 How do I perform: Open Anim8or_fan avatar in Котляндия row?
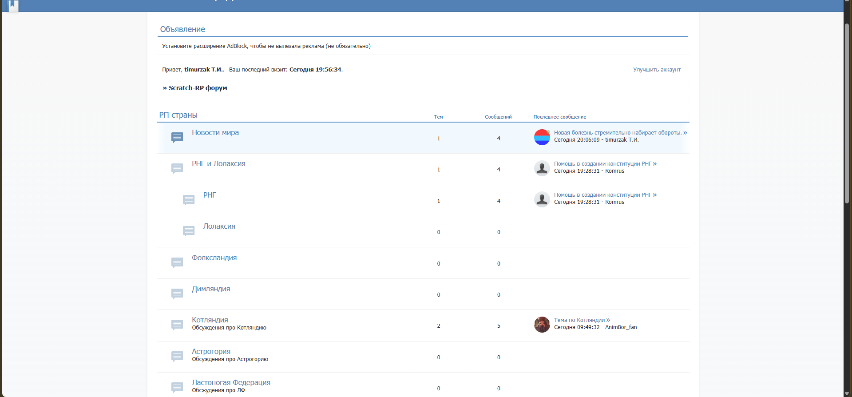(542, 325)
